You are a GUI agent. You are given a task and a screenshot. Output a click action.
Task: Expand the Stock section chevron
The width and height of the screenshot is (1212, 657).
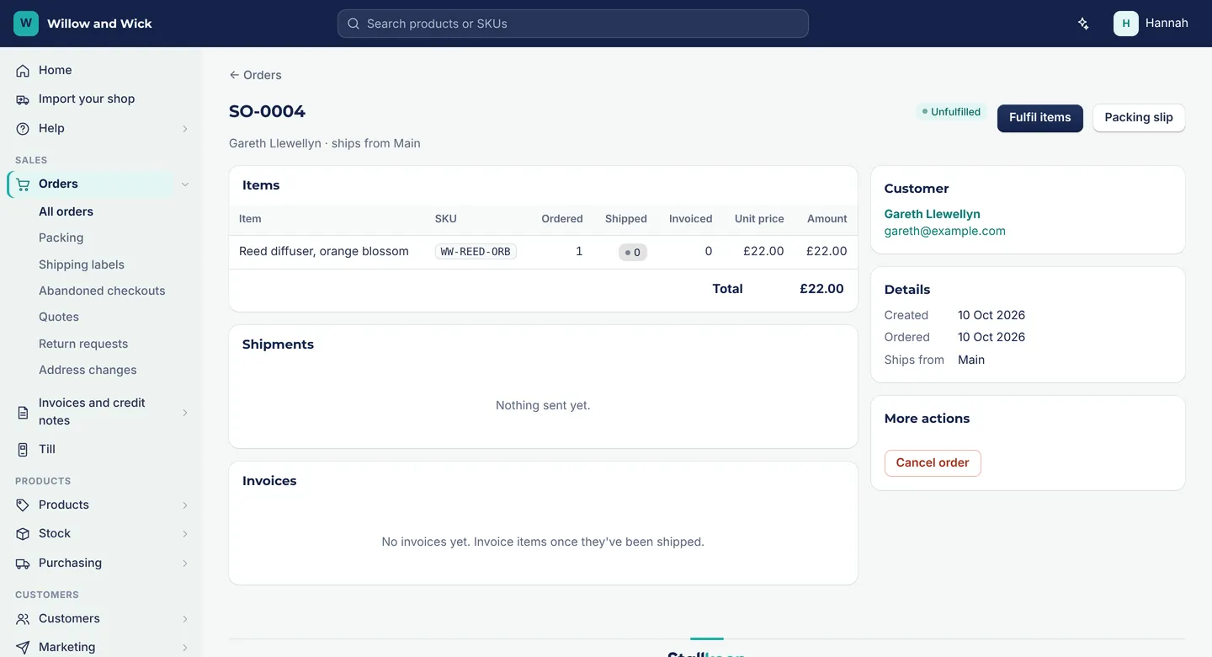(x=185, y=534)
